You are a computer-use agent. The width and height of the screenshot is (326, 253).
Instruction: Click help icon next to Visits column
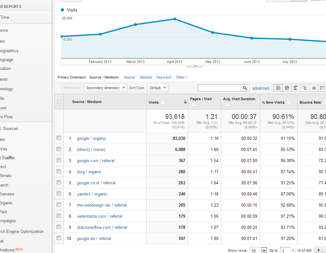163,102
